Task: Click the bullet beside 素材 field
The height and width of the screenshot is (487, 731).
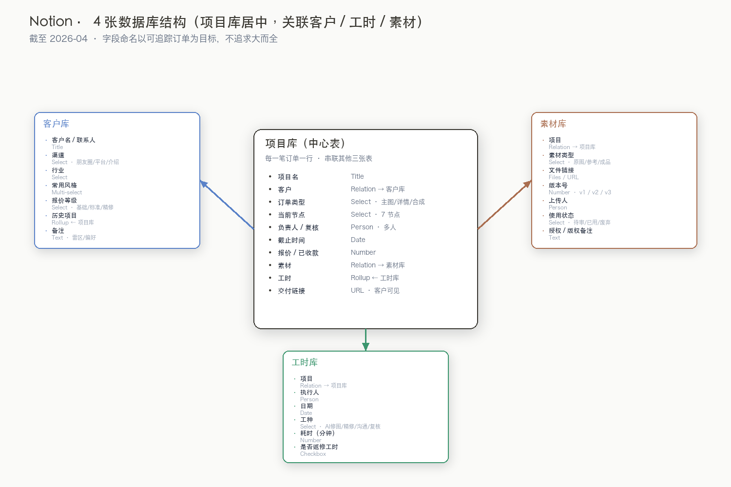Action: point(271,265)
